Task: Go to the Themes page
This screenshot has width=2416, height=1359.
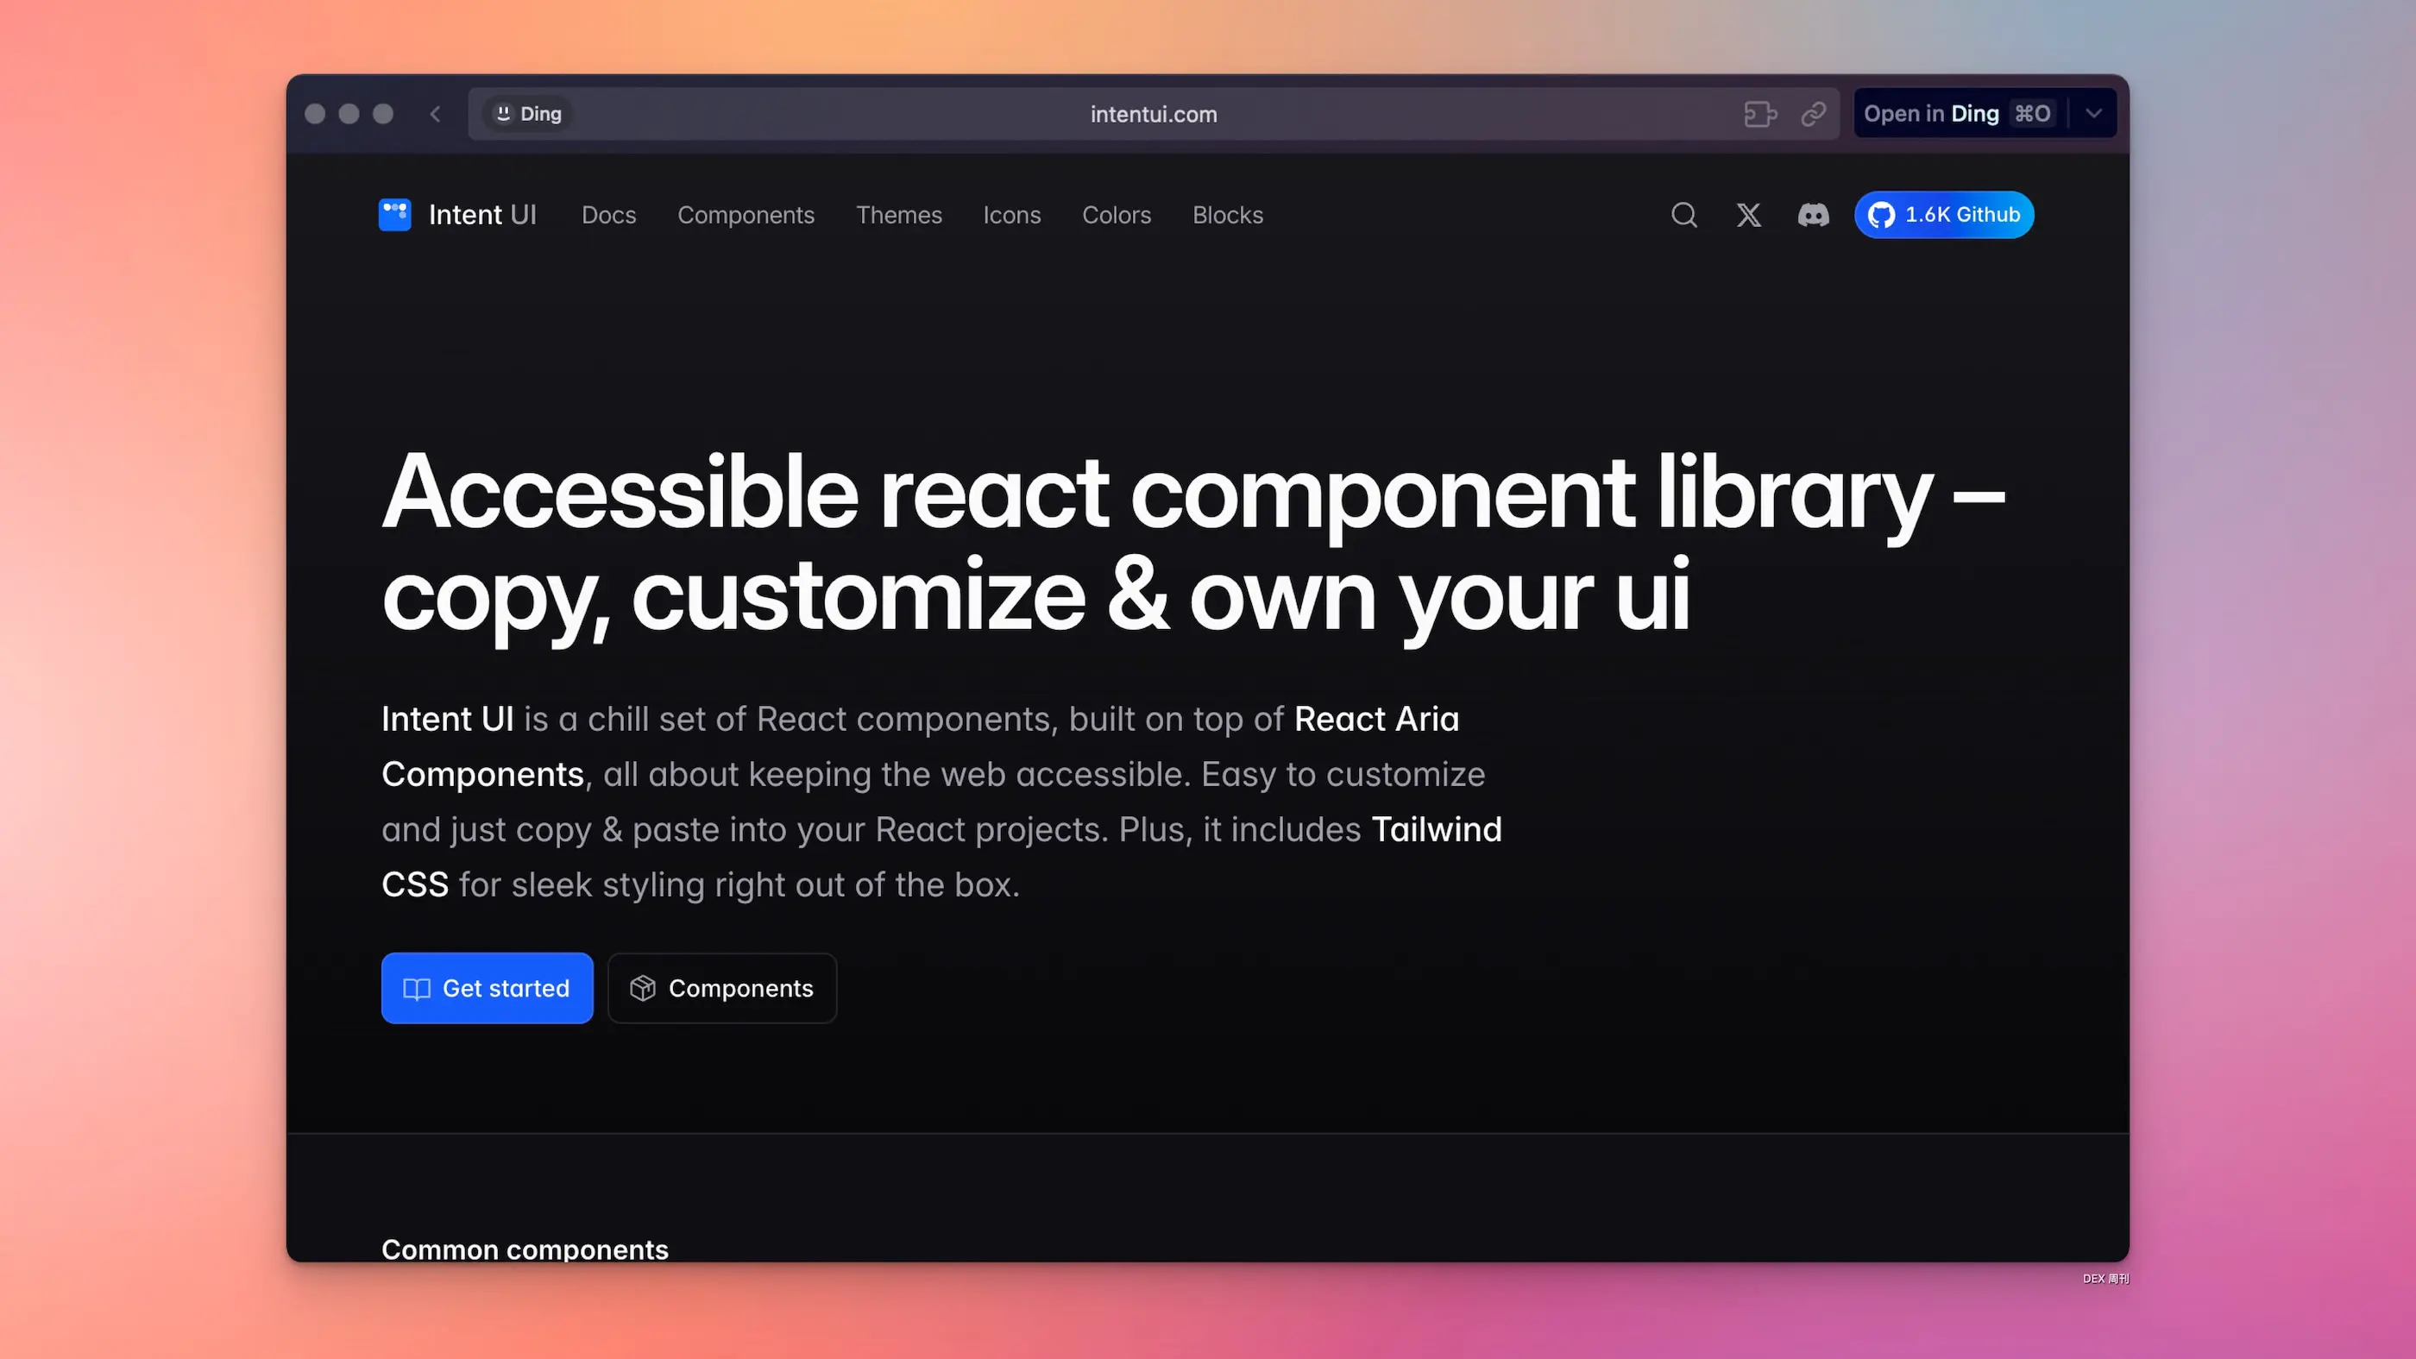Action: [898, 215]
